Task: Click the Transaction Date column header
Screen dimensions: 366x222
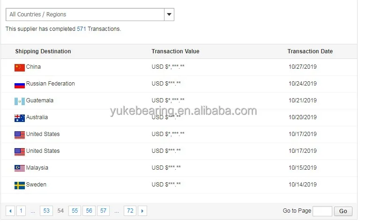Action: (310, 51)
